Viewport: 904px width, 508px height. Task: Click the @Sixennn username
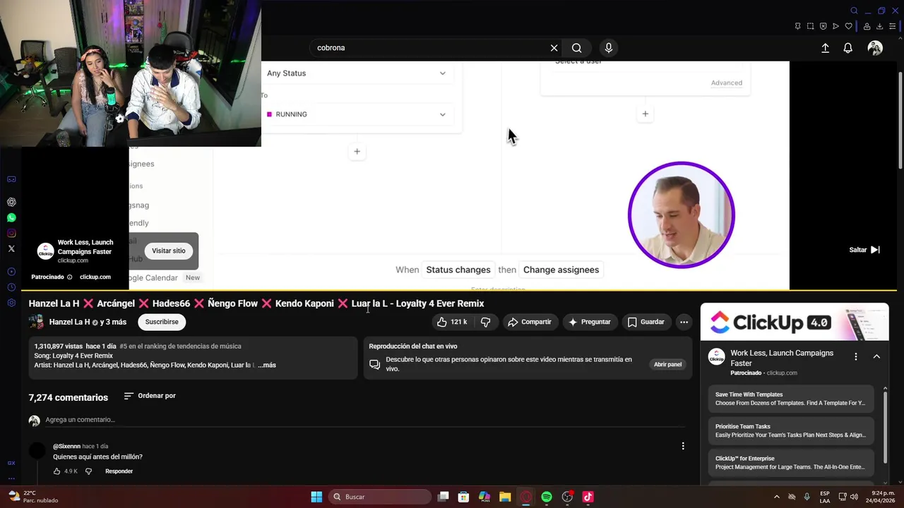point(66,447)
